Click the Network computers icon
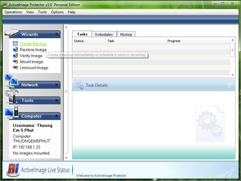The image size is (241, 181). coord(11,81)
